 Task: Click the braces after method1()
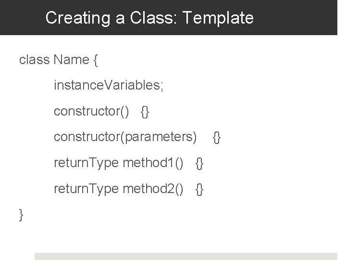coord(200,163)
